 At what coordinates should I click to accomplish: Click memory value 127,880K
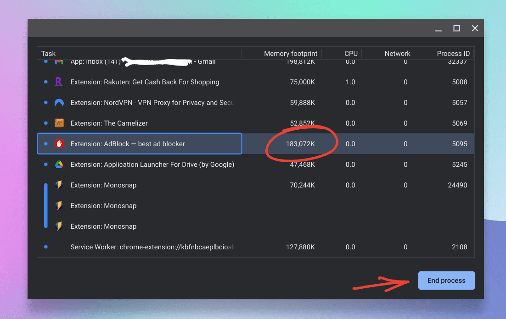click(x=300, y=247)
